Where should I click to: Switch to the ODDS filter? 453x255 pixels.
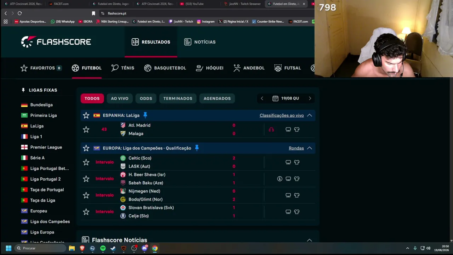146,98
